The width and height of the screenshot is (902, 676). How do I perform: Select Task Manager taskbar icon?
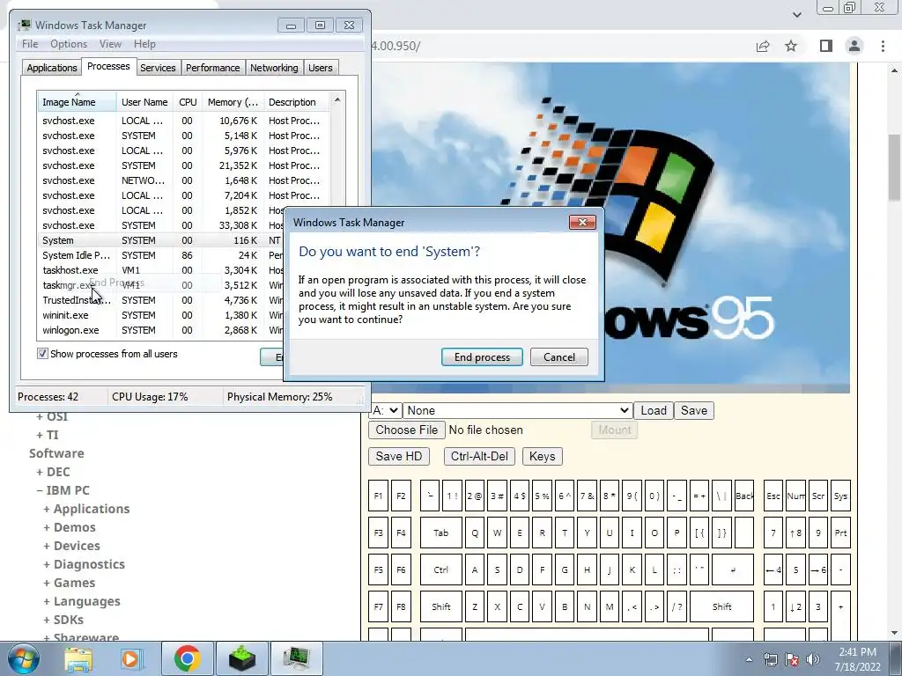(296, 658)
